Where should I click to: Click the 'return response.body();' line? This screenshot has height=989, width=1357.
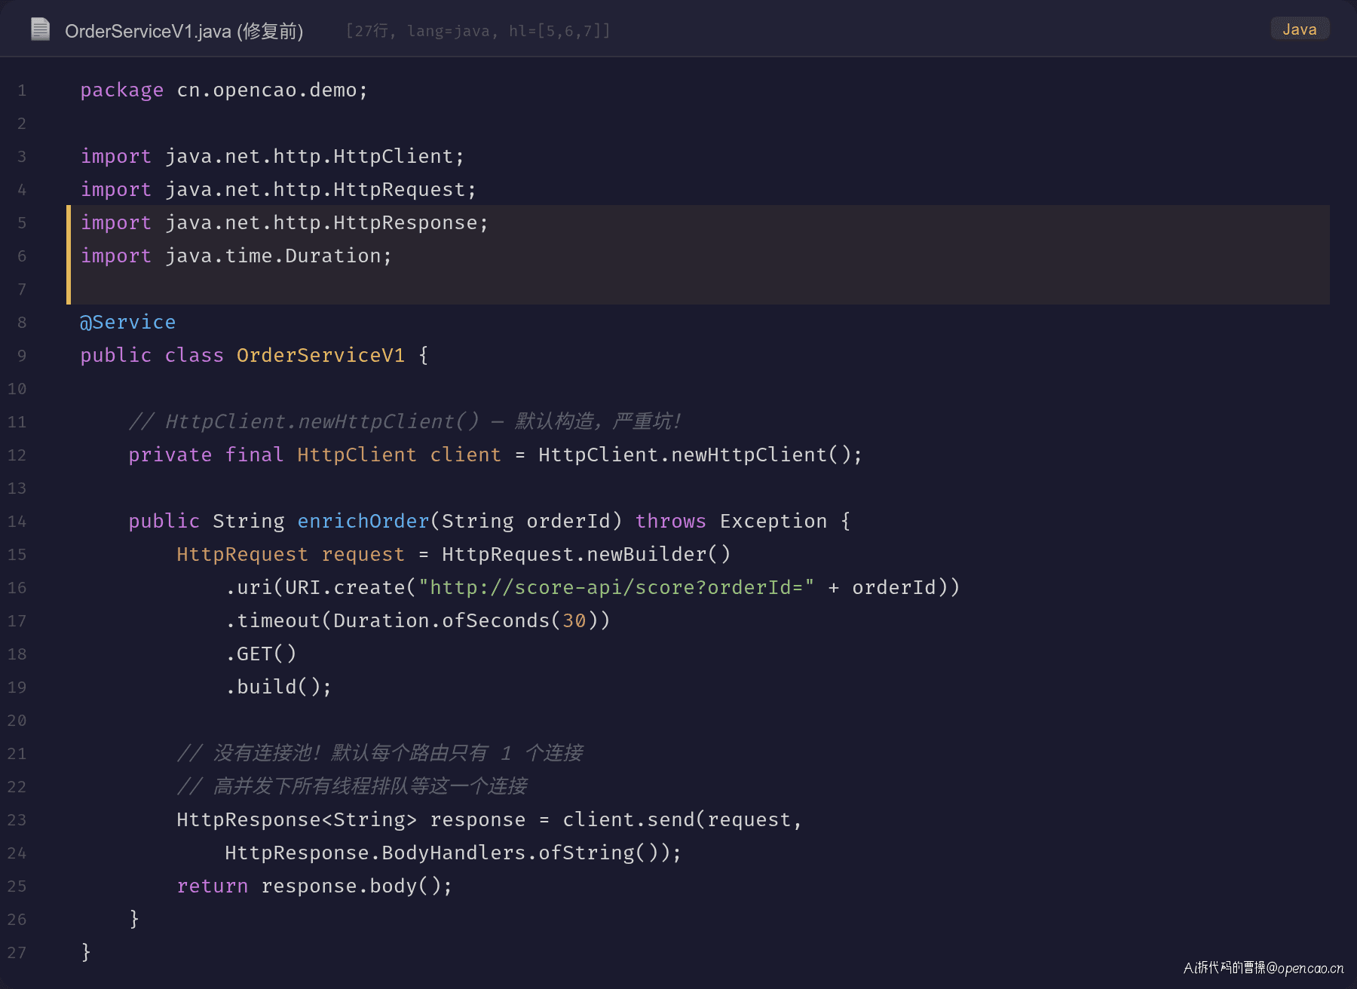coord(314,886)
